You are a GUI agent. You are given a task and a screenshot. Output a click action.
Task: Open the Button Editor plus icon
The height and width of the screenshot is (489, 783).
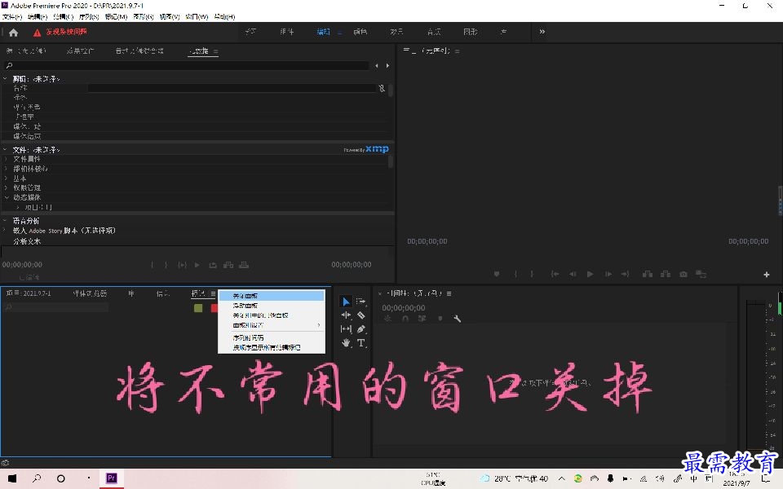point(767,275)
